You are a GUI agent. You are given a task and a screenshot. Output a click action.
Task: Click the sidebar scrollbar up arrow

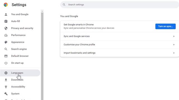(x=42, y=11)
